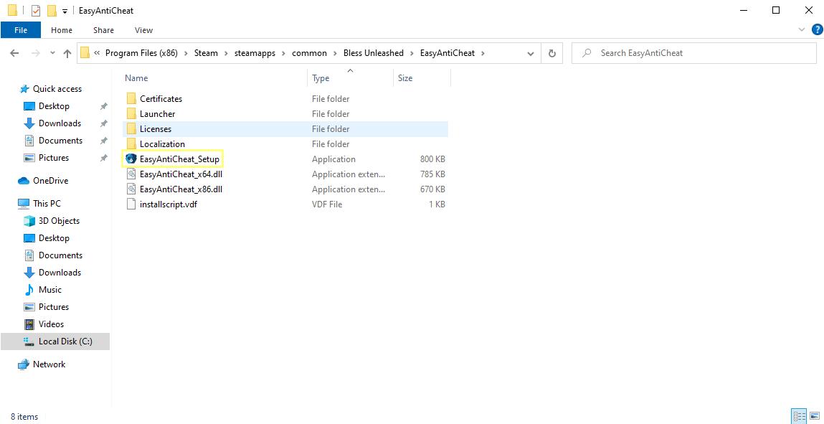Image resolution: width=824 pixels, height=424 pixels.
Task: Sort files by the Size column
Action: tap(405, 78)
